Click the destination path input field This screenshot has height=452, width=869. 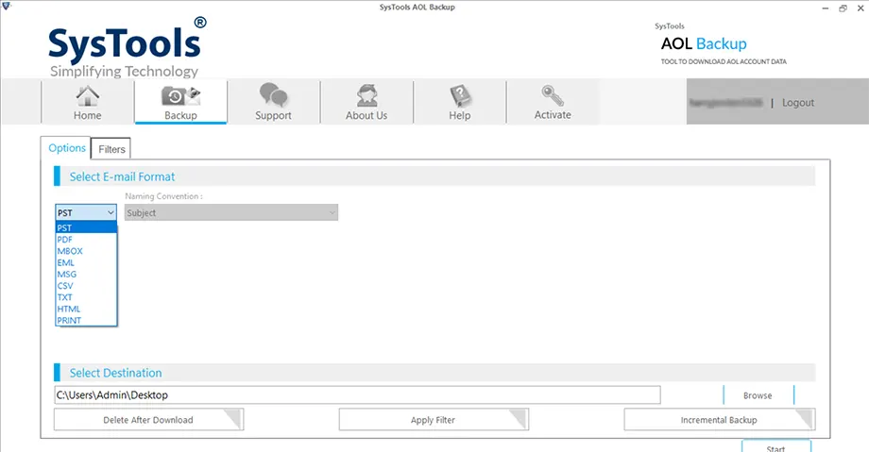[357, 395]
